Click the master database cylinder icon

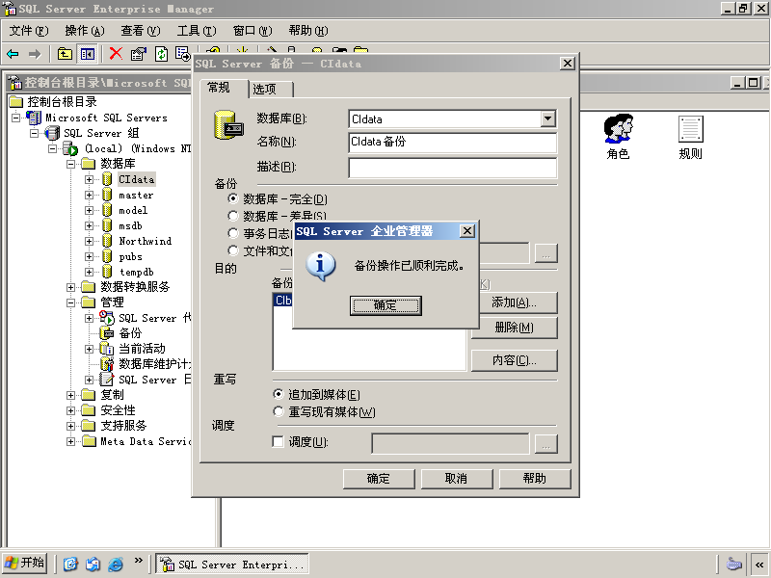(x=107, y=196)
